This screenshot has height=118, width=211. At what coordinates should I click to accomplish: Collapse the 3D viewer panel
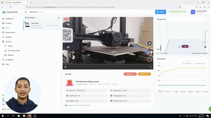[207, 19]
